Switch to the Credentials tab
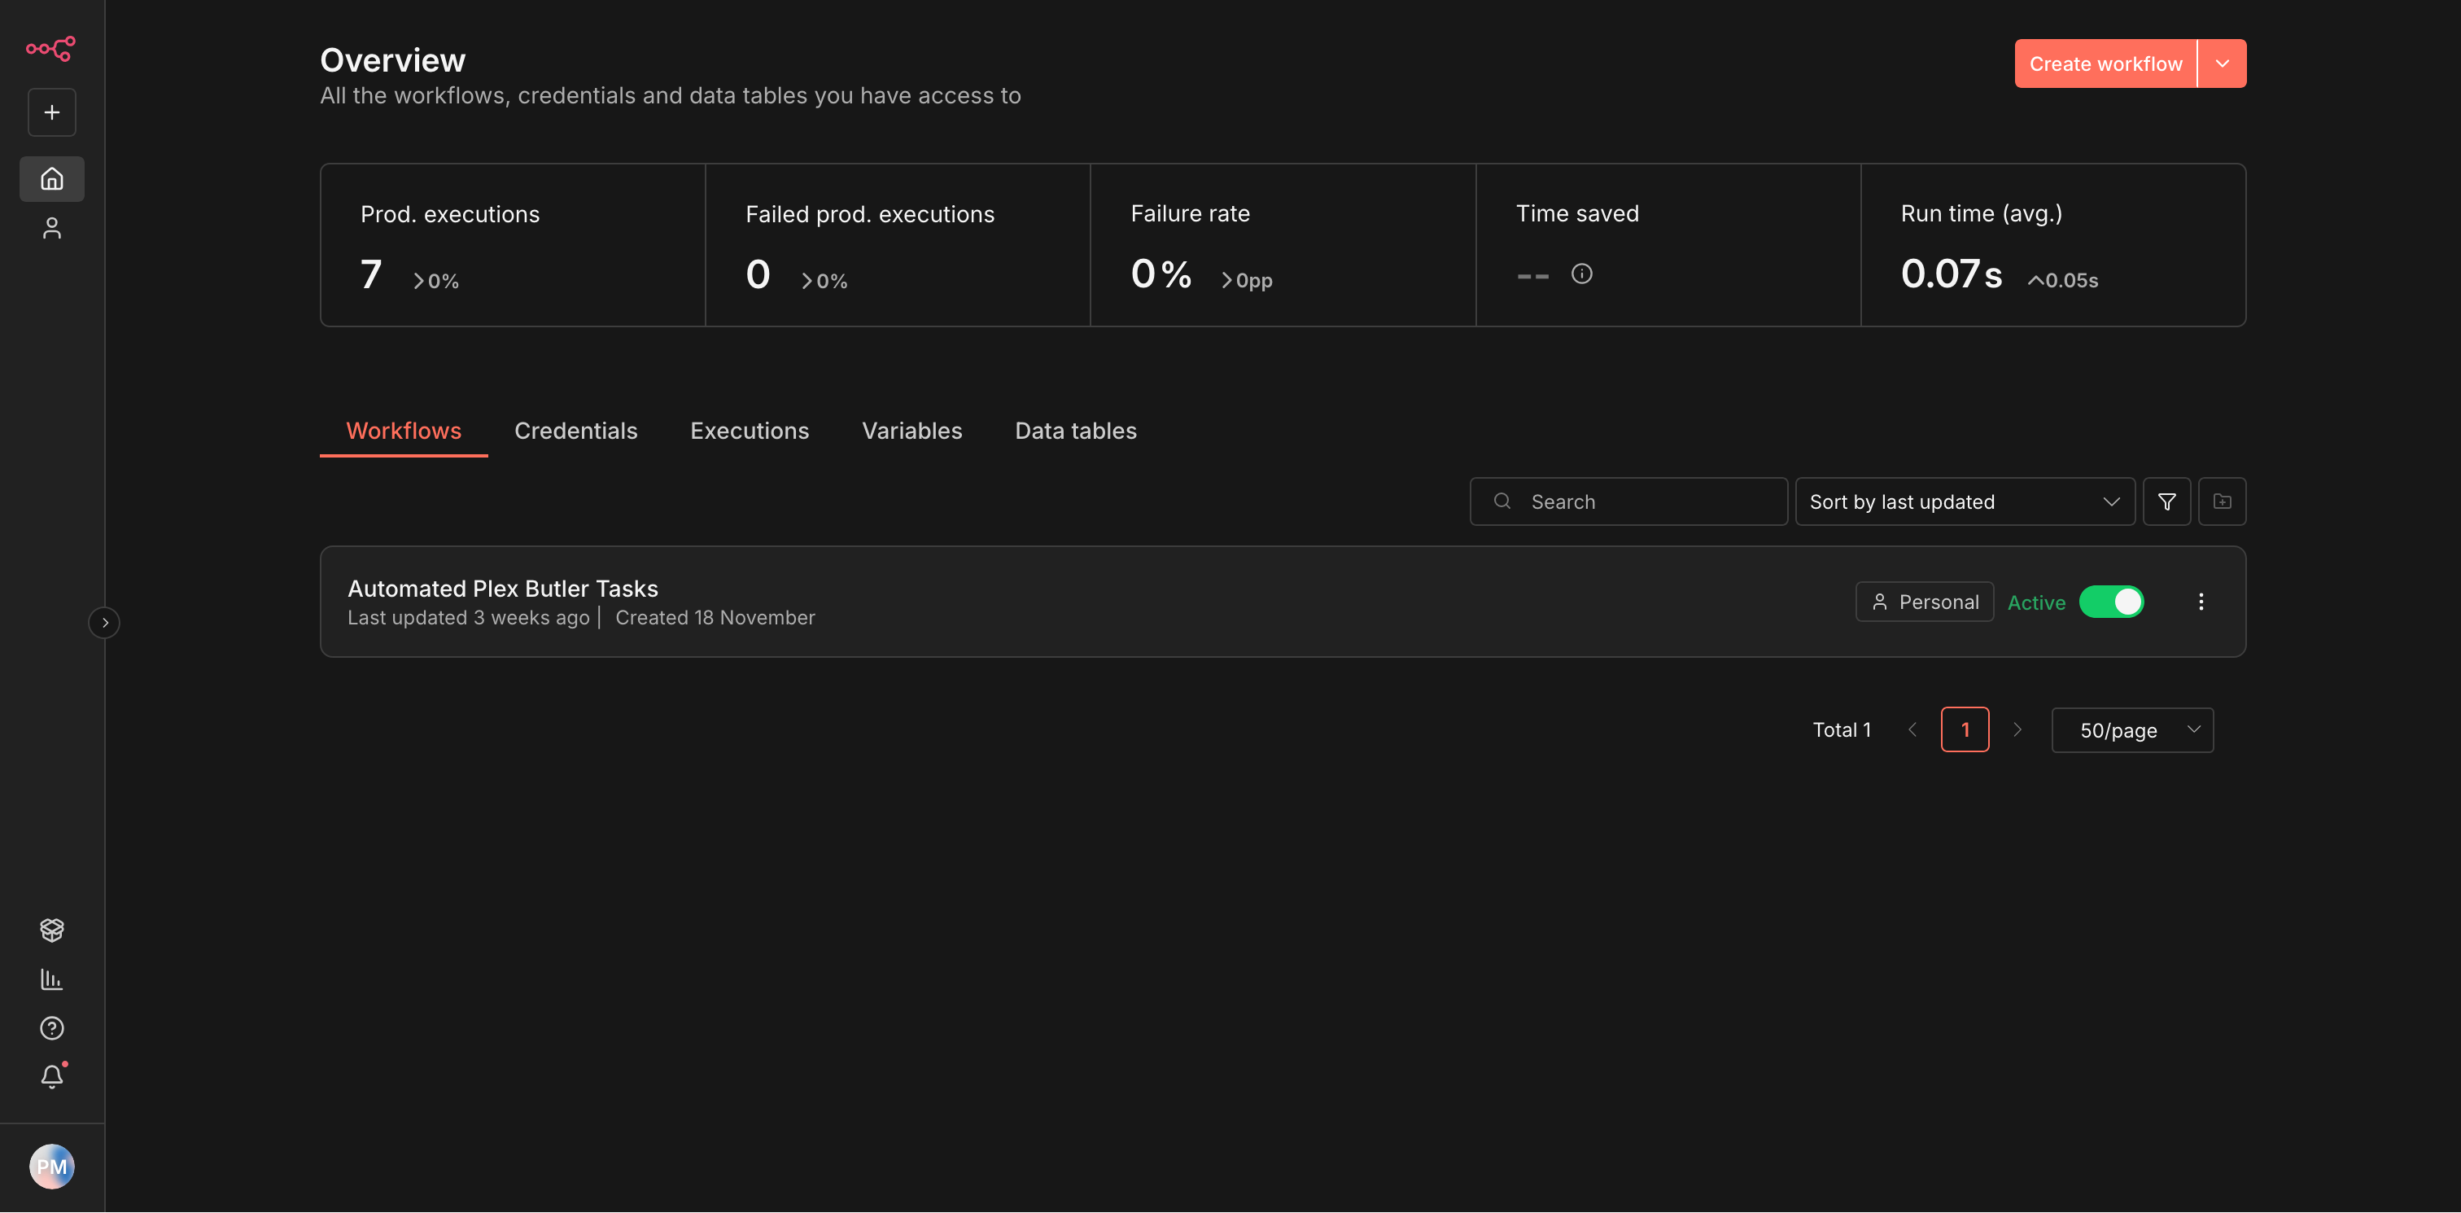This screenshot has width=2461, height=1213. point(575,431)
